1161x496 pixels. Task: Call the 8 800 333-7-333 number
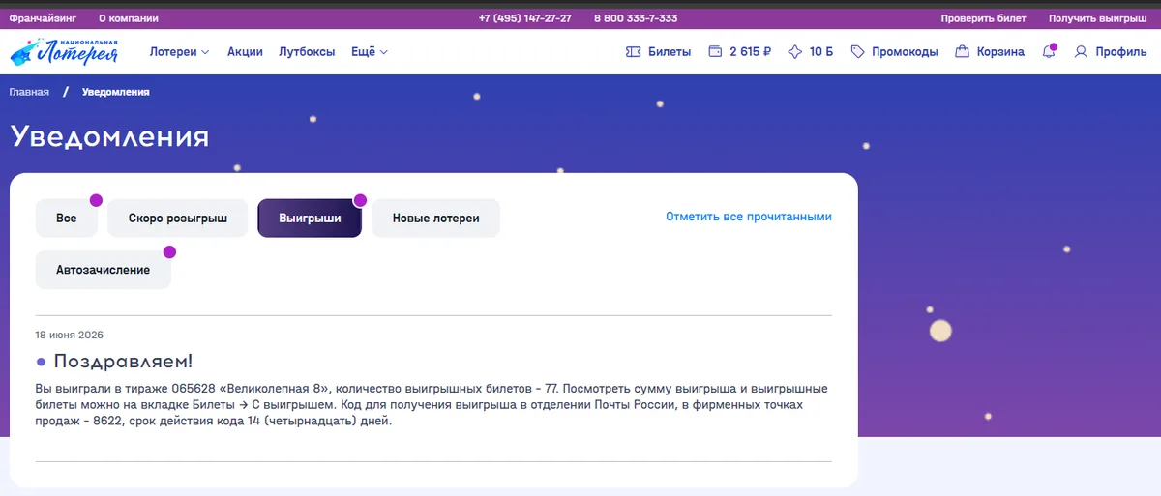click(636, 18)
